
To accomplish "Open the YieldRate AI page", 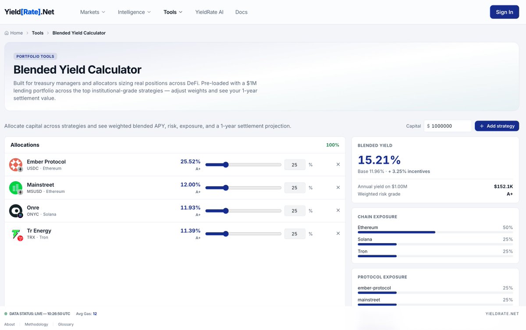I will [x=209, y=12].
